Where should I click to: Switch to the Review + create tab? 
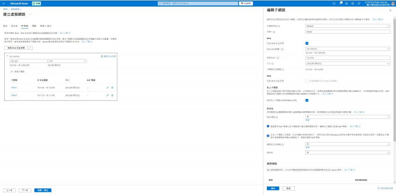46,26
